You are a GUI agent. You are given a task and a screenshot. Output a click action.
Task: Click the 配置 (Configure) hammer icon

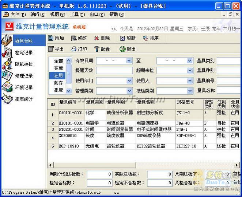click(x=97, y=49)
